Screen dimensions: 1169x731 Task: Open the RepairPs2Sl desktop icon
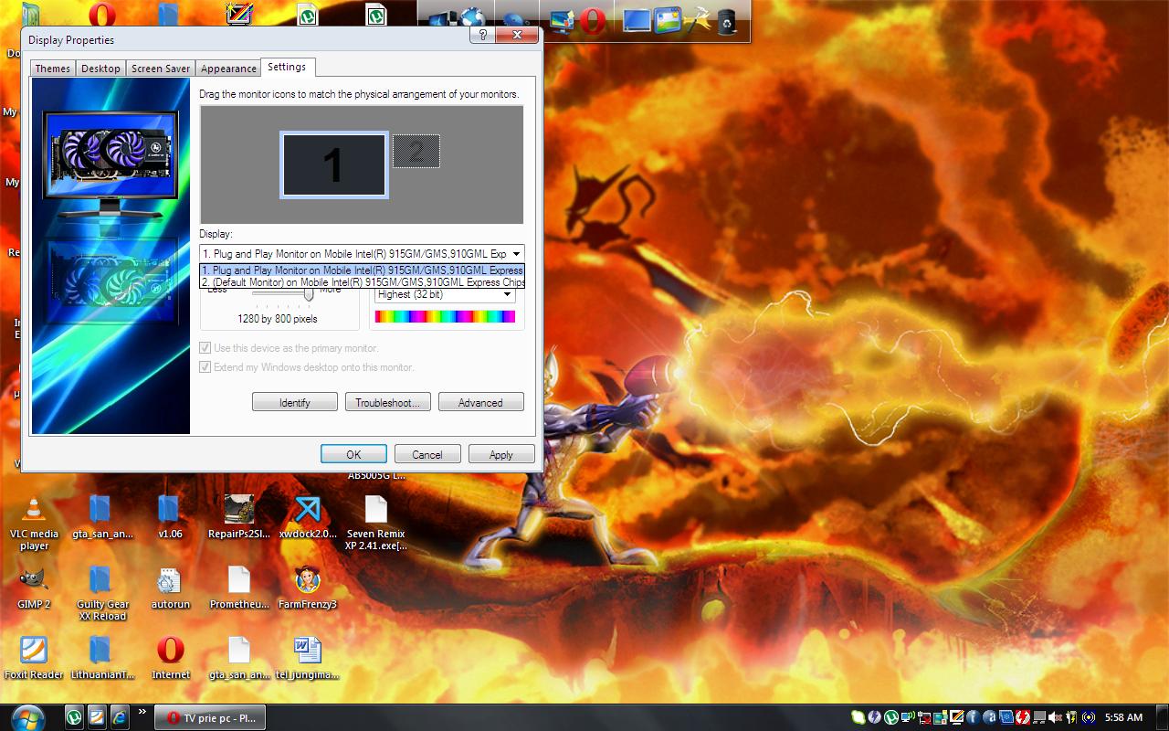click(239, 516)
